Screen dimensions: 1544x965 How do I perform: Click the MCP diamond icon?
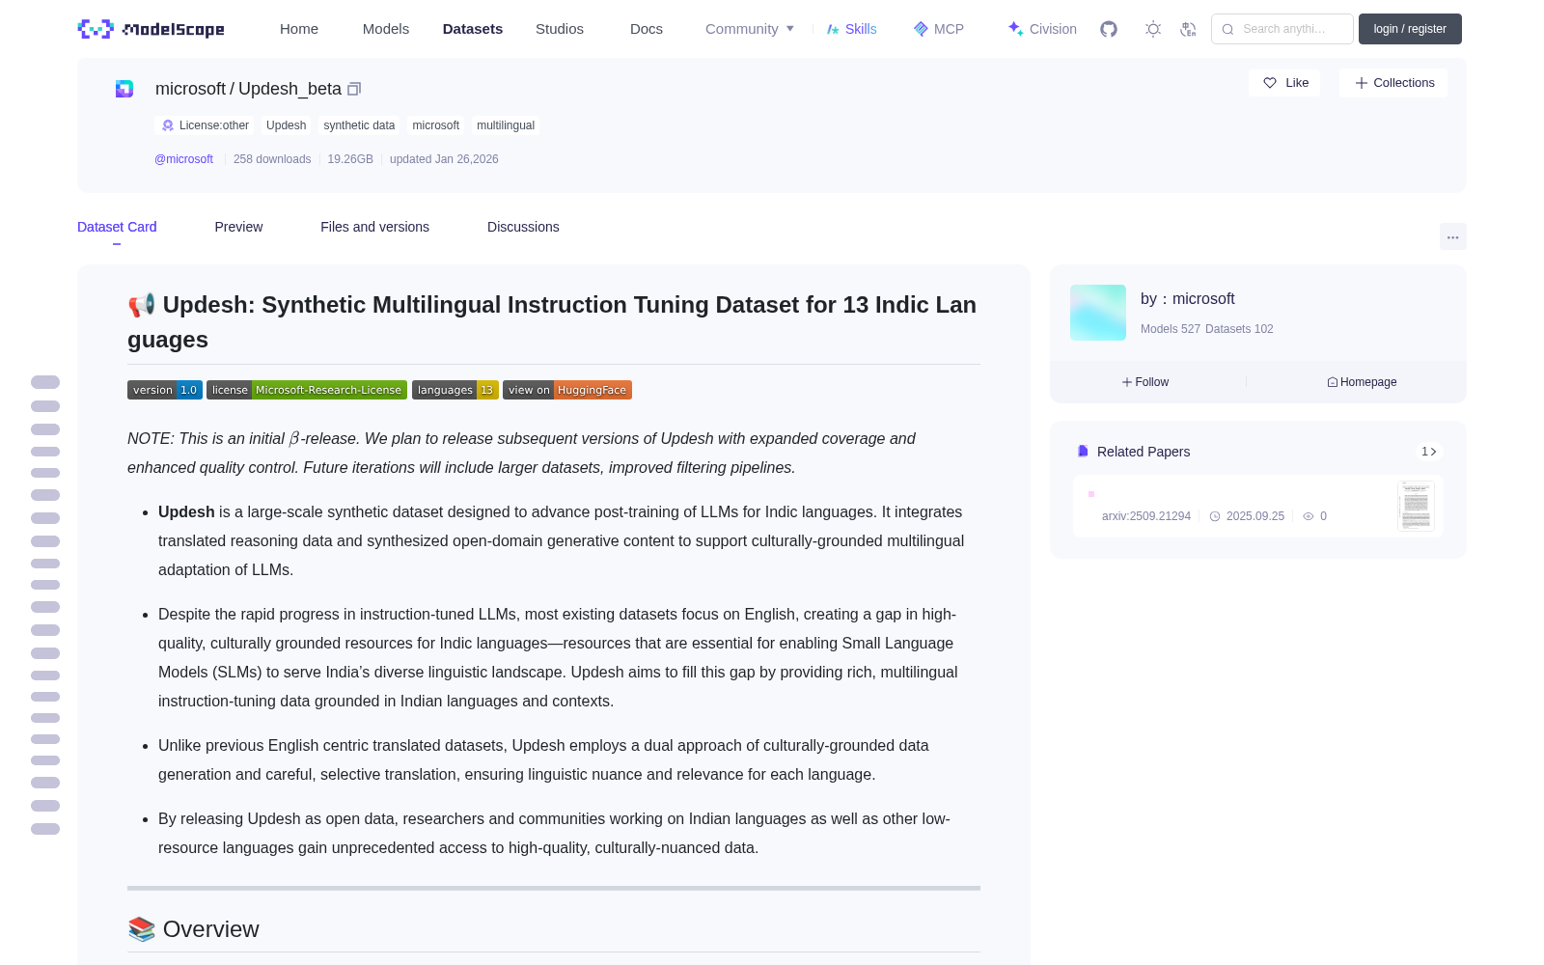coord(921,29)
